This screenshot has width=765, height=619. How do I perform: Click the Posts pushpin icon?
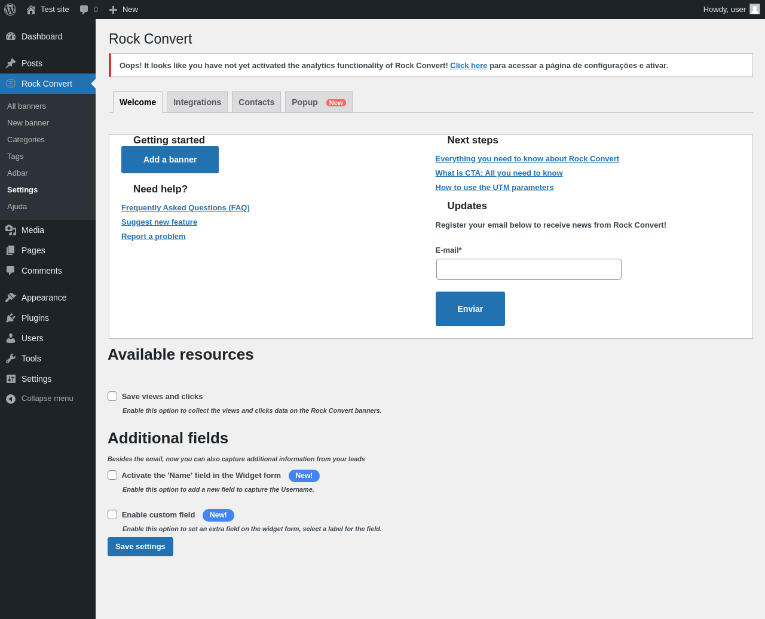11,63
